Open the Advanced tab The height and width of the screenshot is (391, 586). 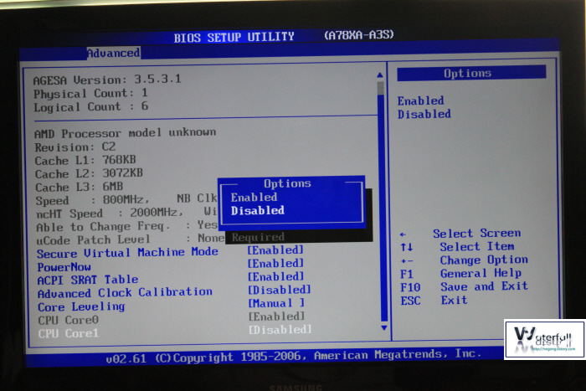(114, 53)
